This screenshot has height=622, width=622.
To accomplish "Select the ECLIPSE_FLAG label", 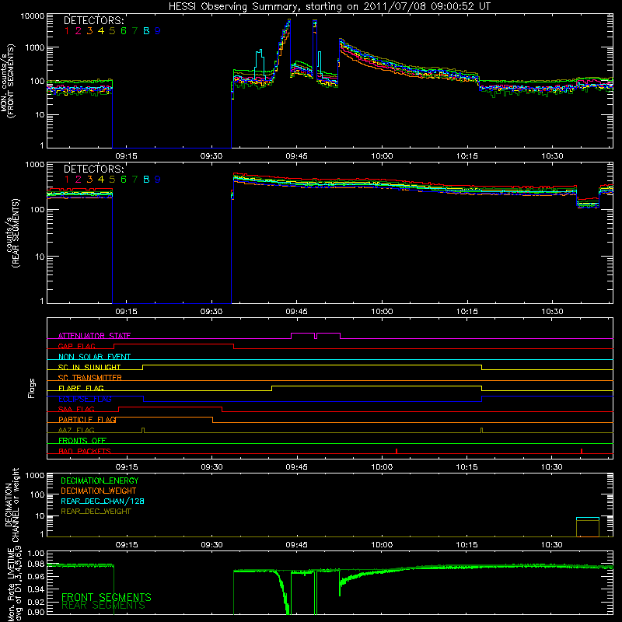I will (x=85, y=399).
